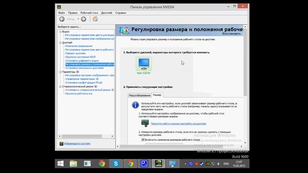The height and width of the screenshot is (173, 308).
Task: Open Информация о системе link
Action: point(77,144)
